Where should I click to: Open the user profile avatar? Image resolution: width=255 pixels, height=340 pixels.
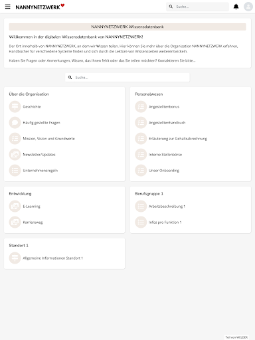coord(248,7)
